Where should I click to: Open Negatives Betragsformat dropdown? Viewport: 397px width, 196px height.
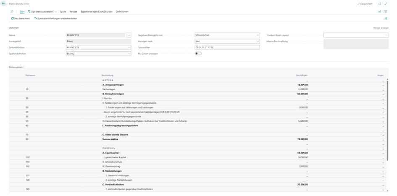tap(258, 35)
